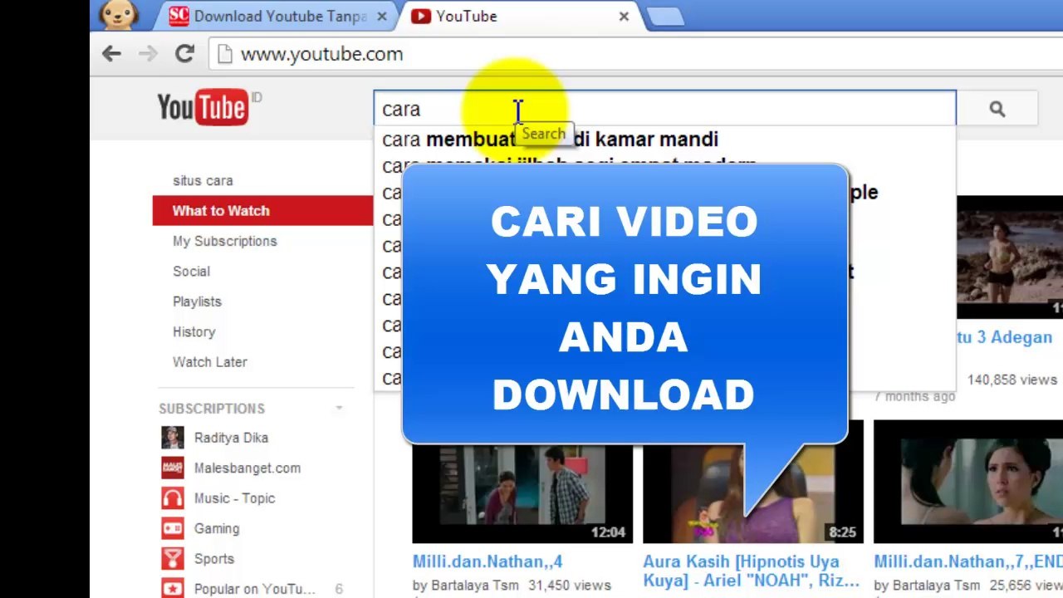
Task: Open the "situs cara" sidebar link
Action: coord(203,180)
